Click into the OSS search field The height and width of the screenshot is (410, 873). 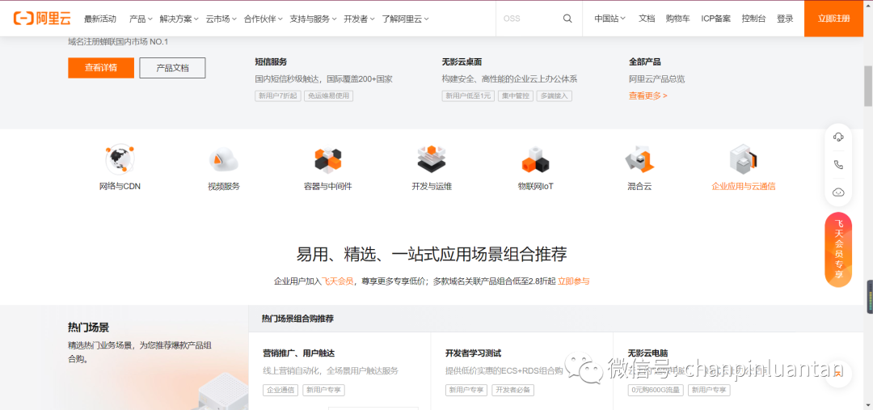529,19
